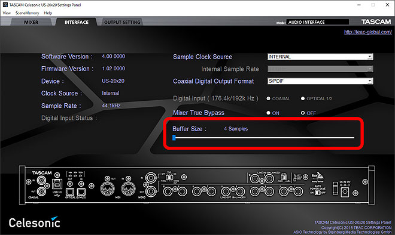The height and width of the screenshot is (235, 395).
Task: Click the MIDI IN connector on rear panel
Action: coord(129,188)
